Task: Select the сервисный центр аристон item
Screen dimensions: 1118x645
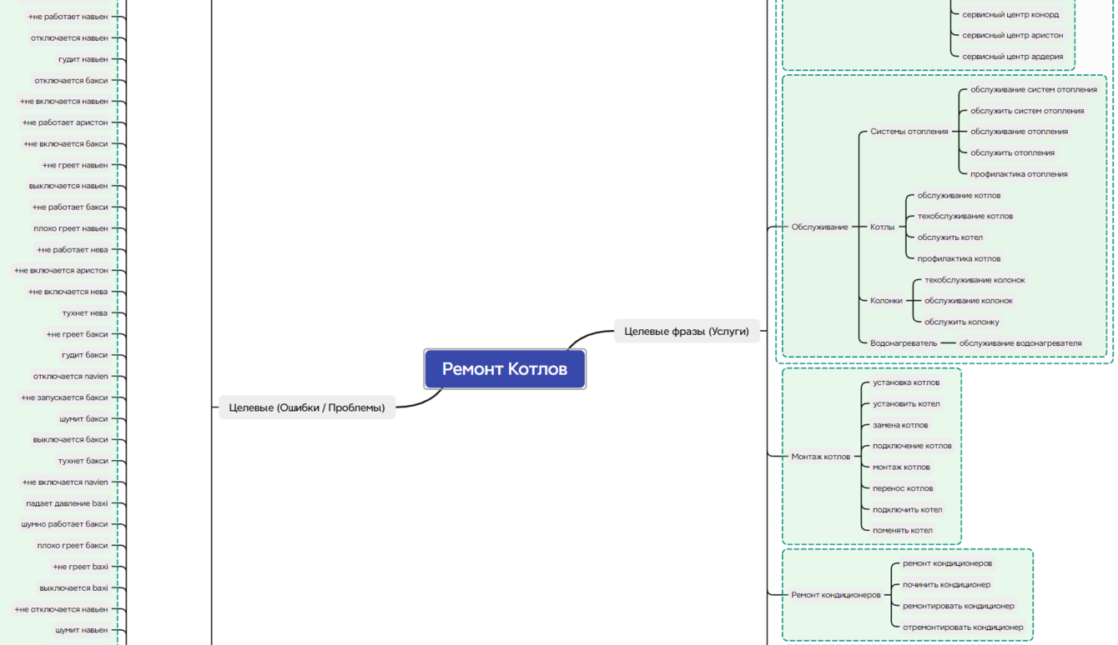Action: (x=1013, y=35)
